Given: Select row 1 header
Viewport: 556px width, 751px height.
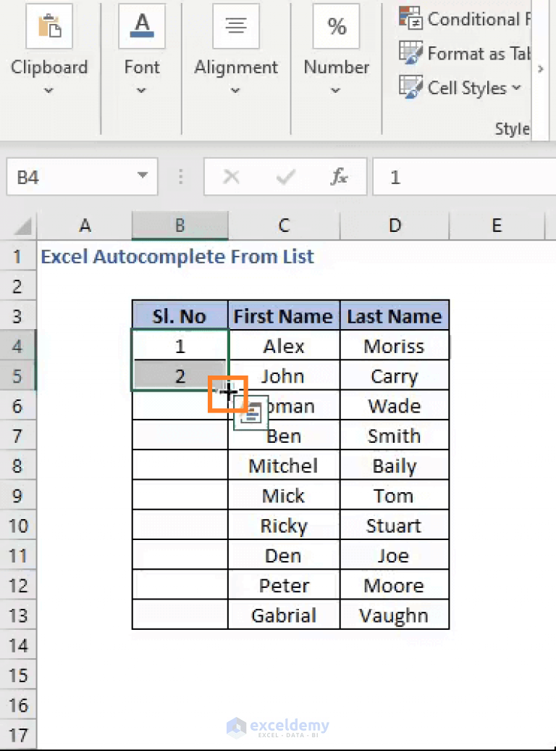Looking at the screenshot, I should click(17, 256).
